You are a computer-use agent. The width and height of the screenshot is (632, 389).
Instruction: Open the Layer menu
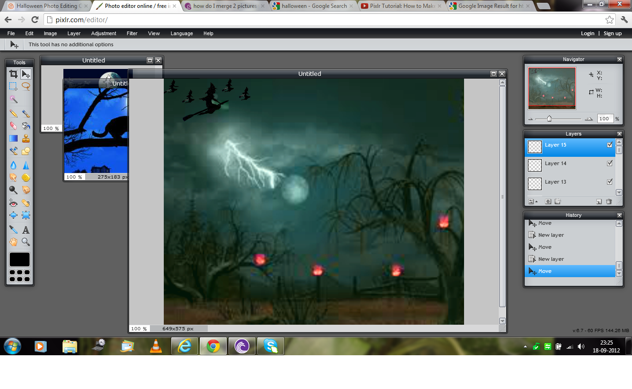tap(74, 33)
